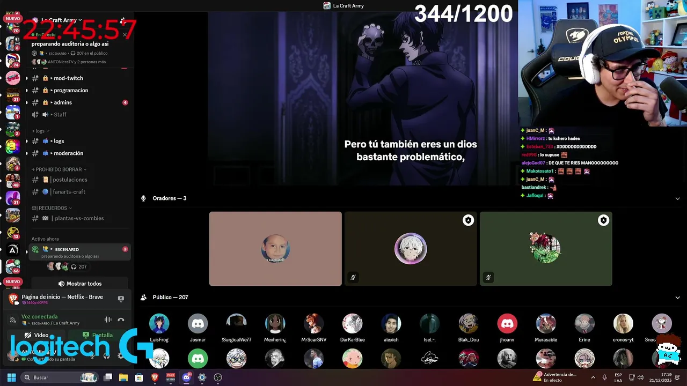Open the plantas-vs-zombies channel
This screenshot has width=687, height=386.
pyautogui.click(x=78, y=218)
